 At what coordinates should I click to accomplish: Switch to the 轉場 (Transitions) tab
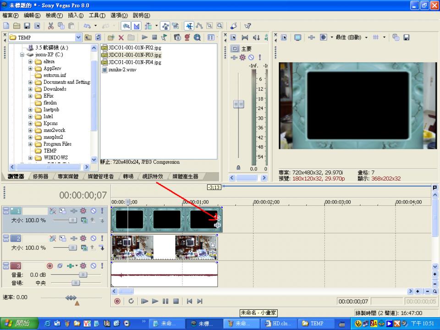128,176
